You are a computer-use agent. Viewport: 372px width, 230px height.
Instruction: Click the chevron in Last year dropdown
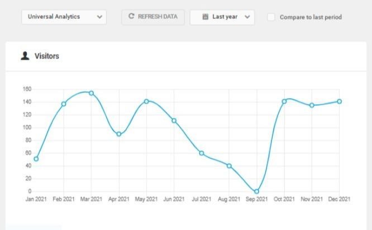[x=247, y=17]
